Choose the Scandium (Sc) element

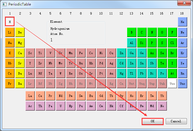[x=30, y=53]
